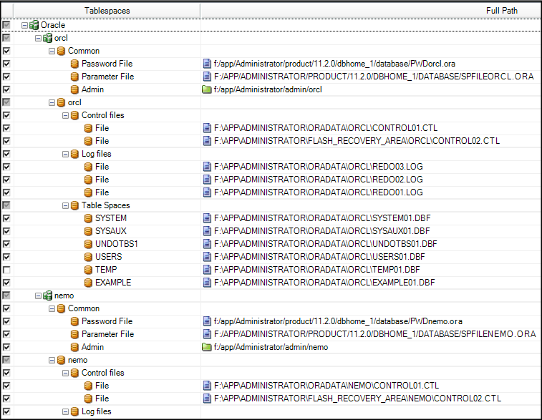The image size is (542, 420).
Task: Uncheck the SYSAUX tablespace checkbox
Action: pos(6,231)
